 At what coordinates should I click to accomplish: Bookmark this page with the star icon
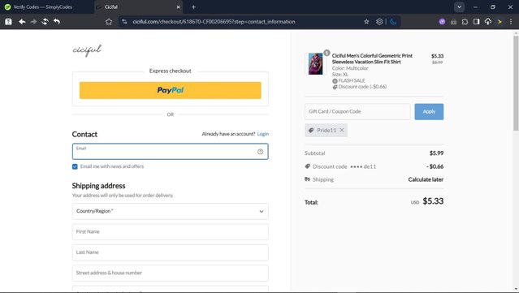(366, 21)
